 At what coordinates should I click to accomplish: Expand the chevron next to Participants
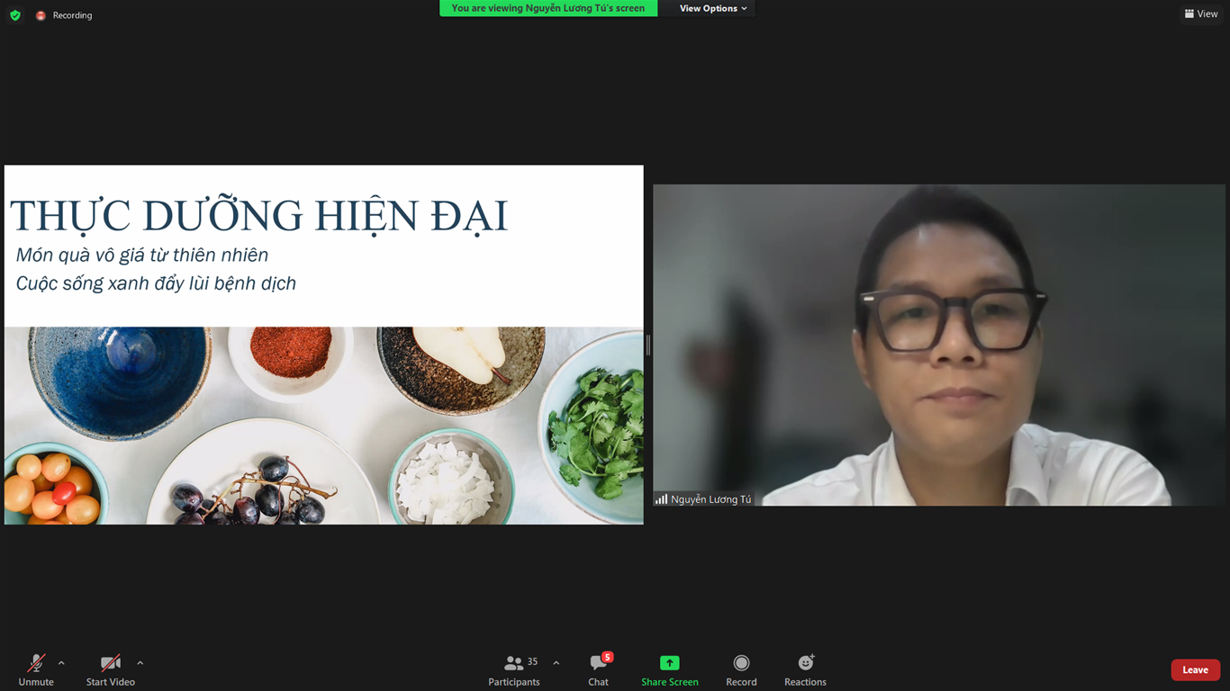(x=556, y=663)
